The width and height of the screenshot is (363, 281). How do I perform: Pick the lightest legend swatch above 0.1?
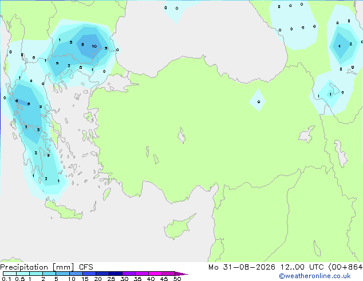[10, 274]
